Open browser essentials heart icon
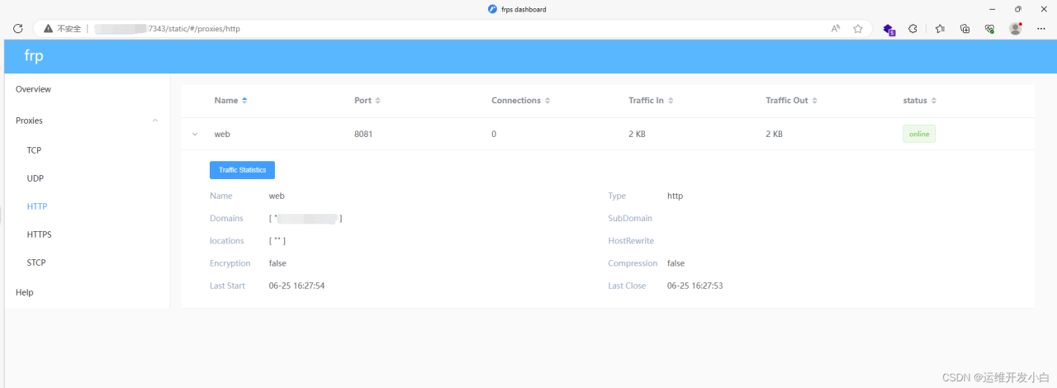This screenshot has width=1057, height=388. click(x=989, y=28)
